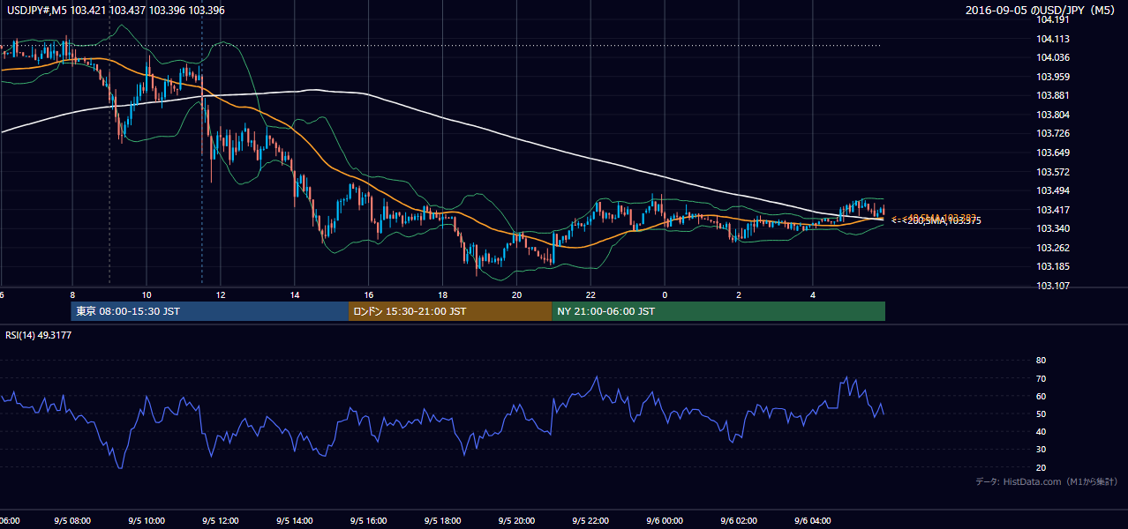Click the 9/6 04:00 bottom time label

[813, 520]
